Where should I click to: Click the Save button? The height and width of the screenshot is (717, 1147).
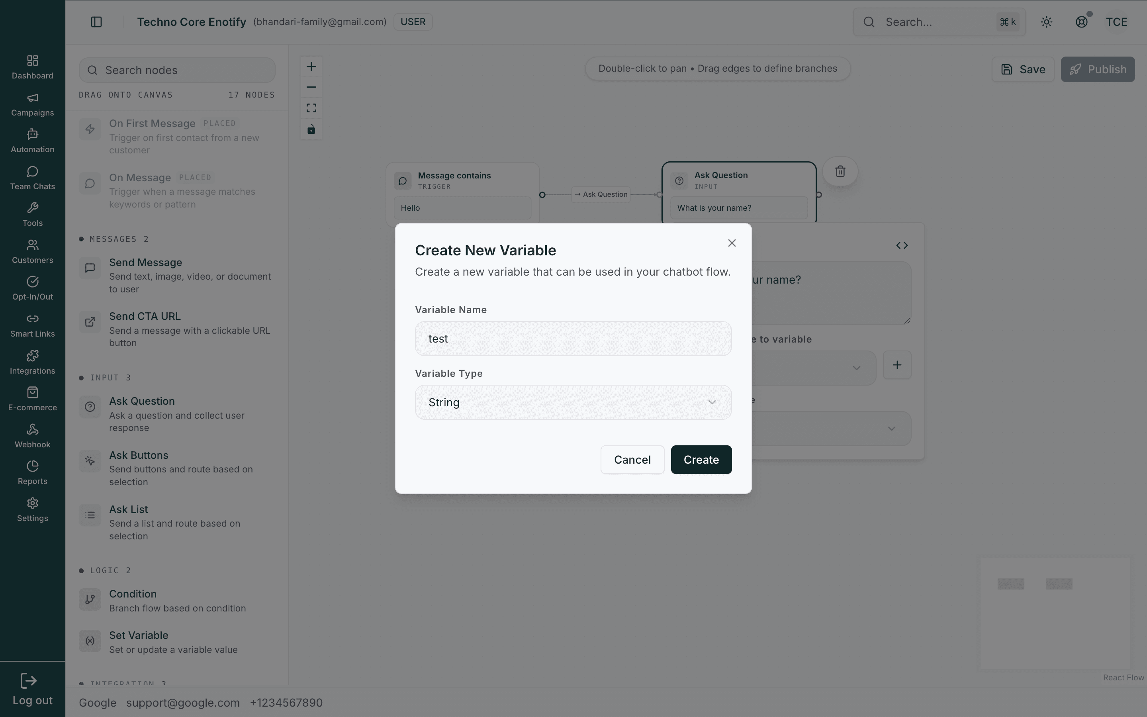[x=1023, y=69]
